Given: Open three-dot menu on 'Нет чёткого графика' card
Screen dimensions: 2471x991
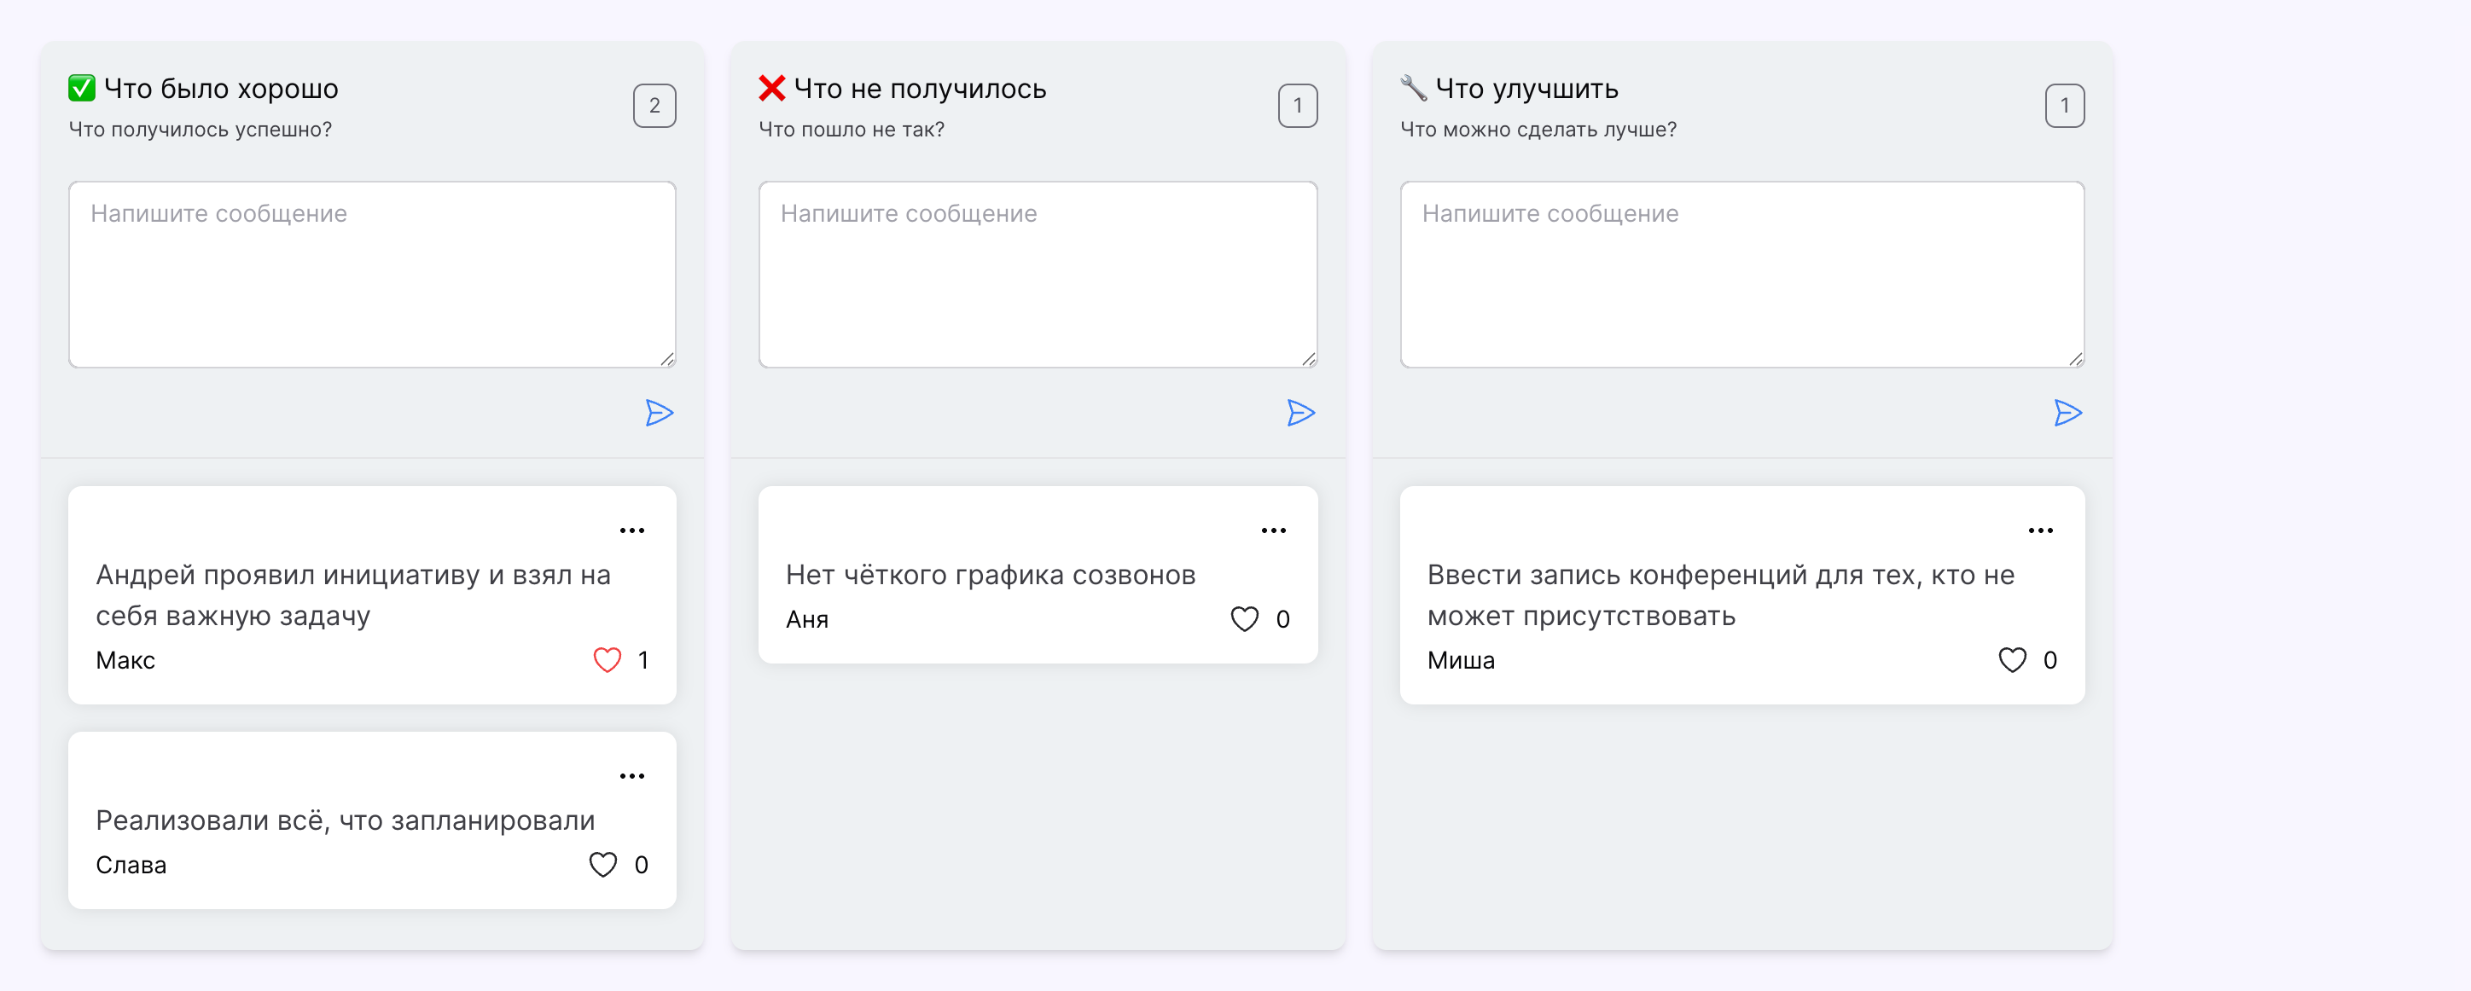Looking at the screenshot, I should click(1273, 531).
